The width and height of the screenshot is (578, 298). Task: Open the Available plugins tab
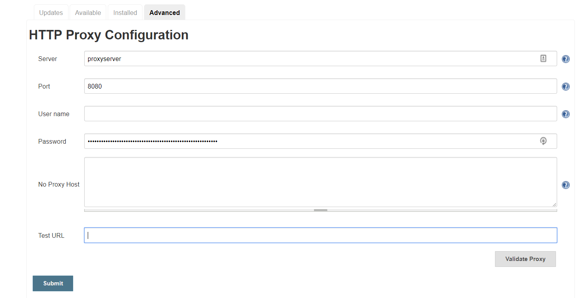[88, 13]
